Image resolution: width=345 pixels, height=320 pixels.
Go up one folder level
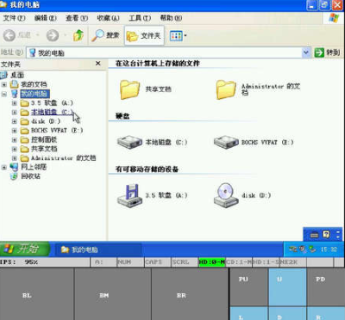pos(78,35)
